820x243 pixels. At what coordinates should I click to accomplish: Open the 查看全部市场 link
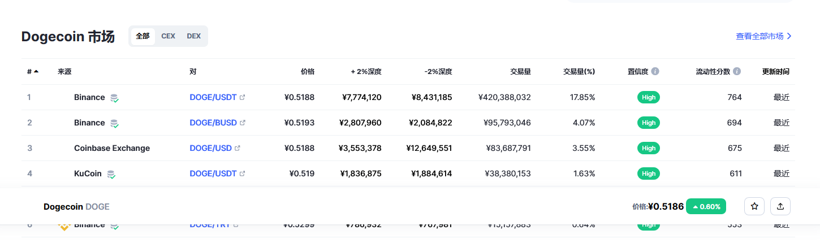[x=763, y=36]
